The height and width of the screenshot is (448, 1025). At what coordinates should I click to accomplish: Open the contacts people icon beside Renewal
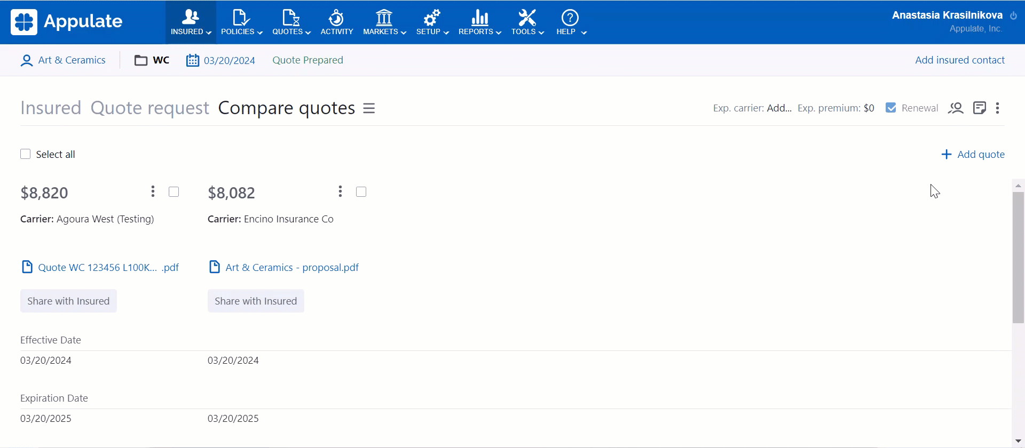coord(955,108)
